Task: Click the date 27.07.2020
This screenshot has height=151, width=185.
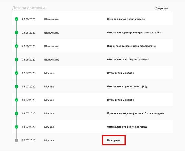Action: coord(29,140)
